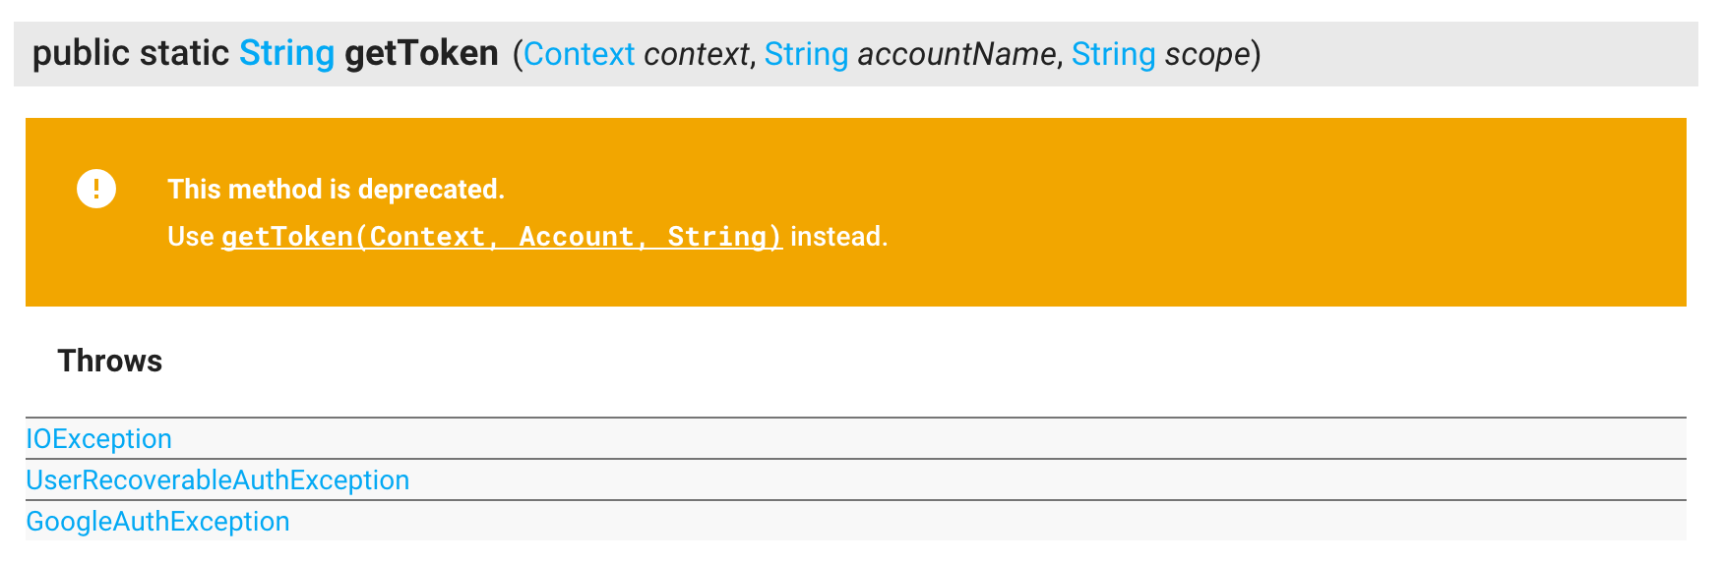The height and width of the screenshot is (562, 1724).
Task: Open the GoogleAuthException link
Action: coord(157,521)
